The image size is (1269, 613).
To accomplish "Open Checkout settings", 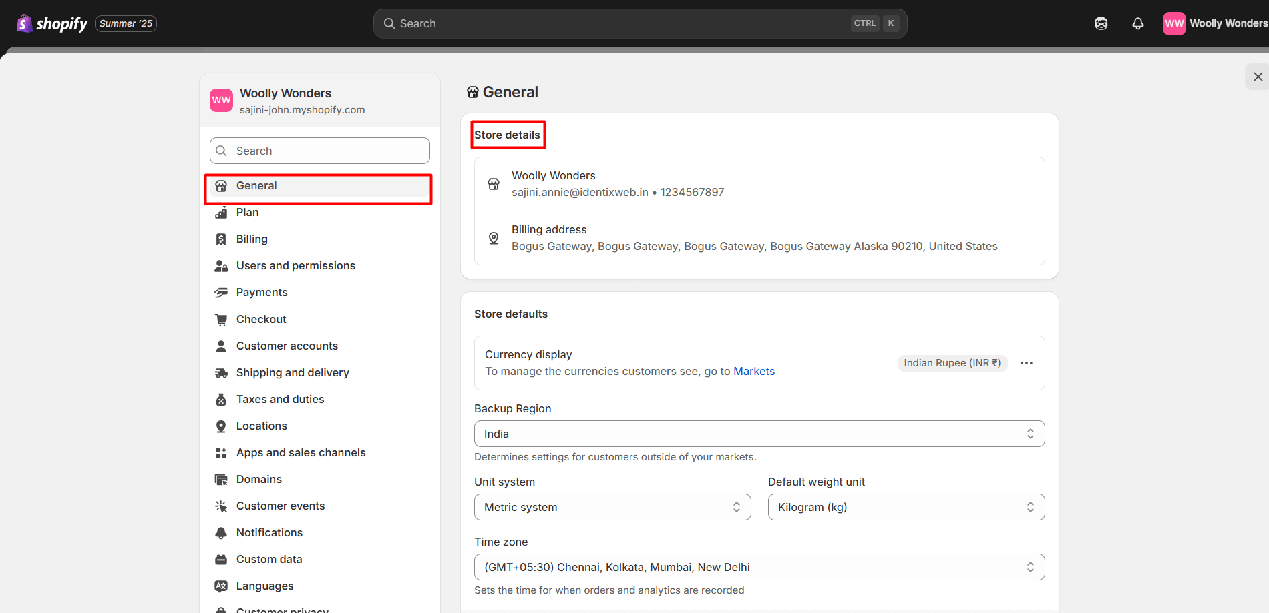I will point(319,320).
